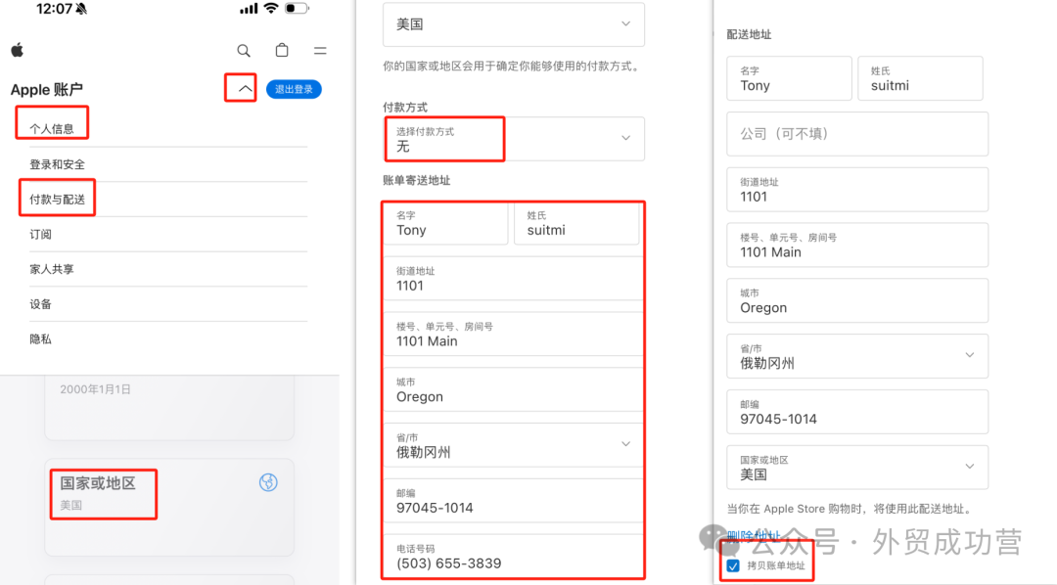Click shipping 楼号、单元号、房间号 field
The height and width of the screenshot is (585, 1057).
tap(857, 245)
